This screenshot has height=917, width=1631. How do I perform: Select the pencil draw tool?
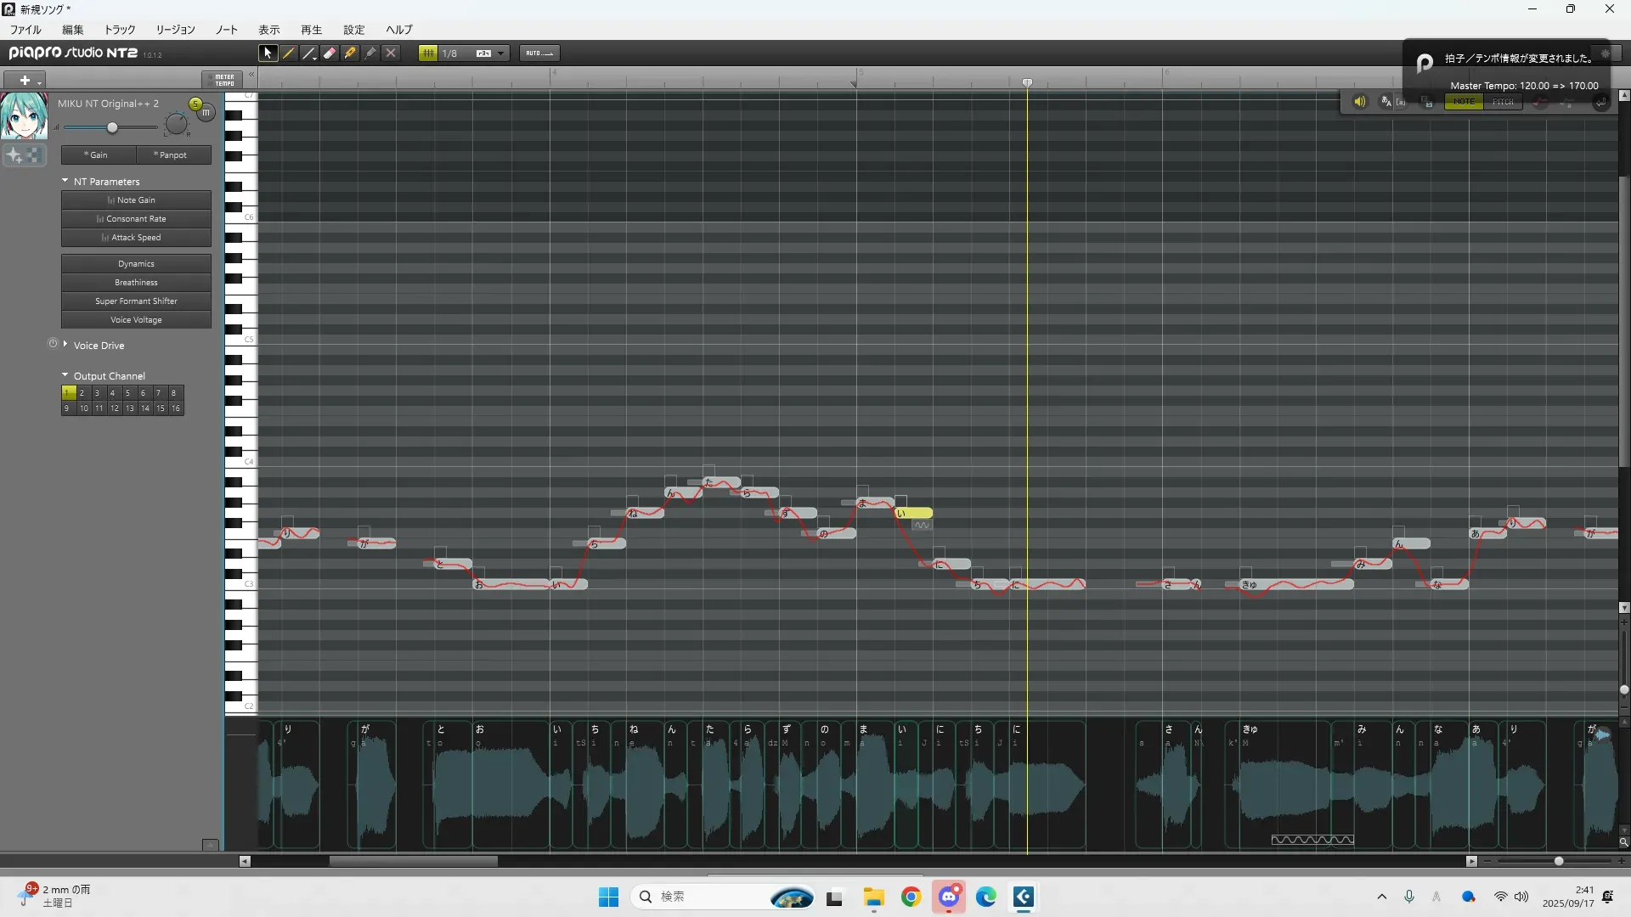(x=289, y=53)
